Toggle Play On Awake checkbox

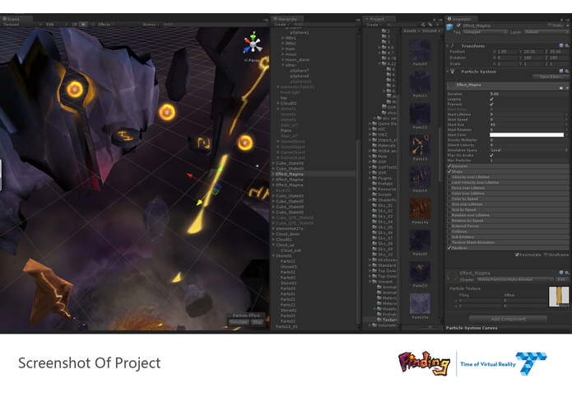[491, 155]
